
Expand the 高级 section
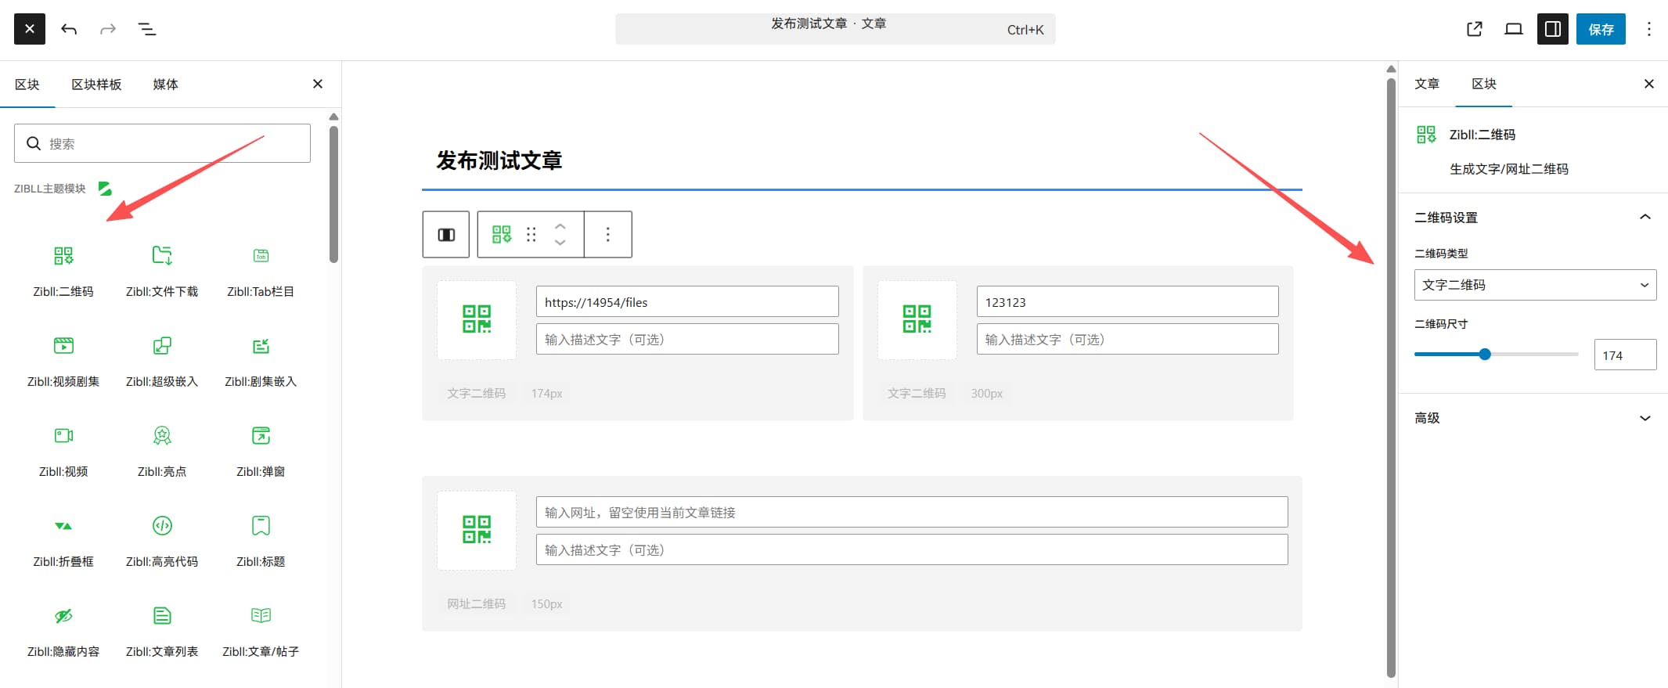click(x=1533, y=418)
